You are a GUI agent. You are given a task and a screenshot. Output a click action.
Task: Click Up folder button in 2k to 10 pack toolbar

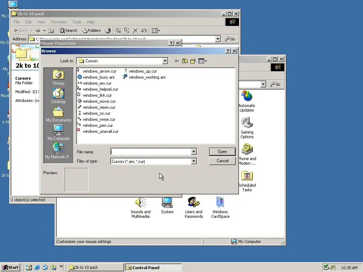click(x=51, y=30)
